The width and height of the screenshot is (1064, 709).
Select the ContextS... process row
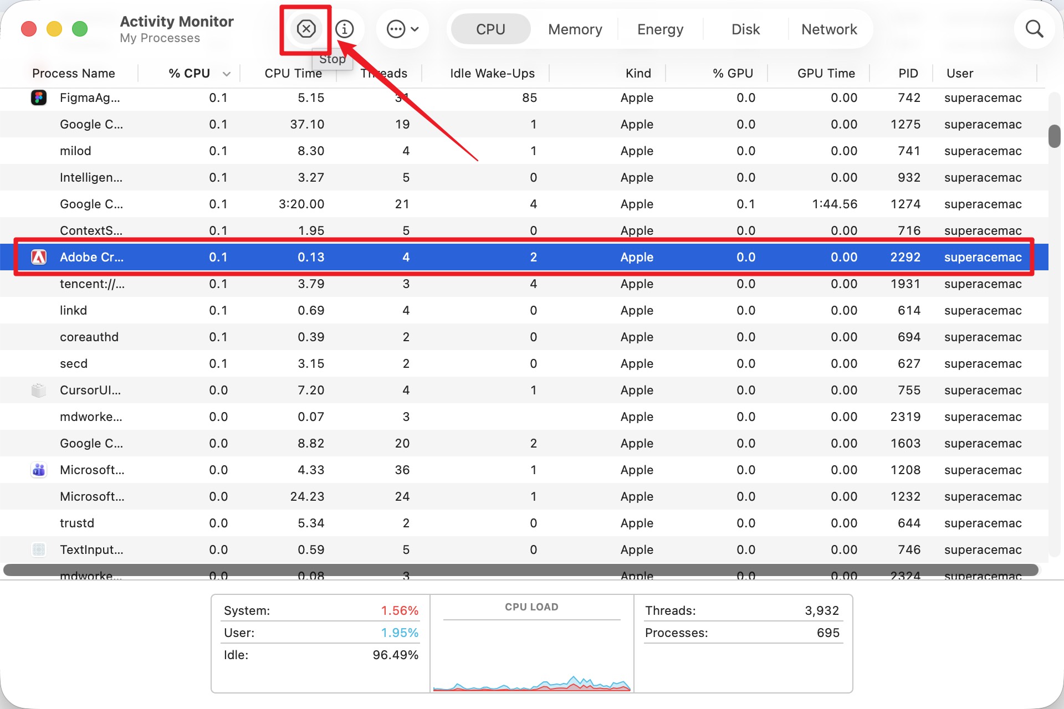point(524,230)
